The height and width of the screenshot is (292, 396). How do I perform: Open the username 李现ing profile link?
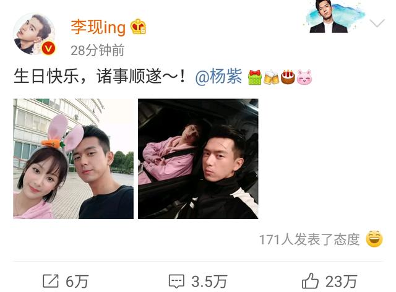tap(98, 27)
